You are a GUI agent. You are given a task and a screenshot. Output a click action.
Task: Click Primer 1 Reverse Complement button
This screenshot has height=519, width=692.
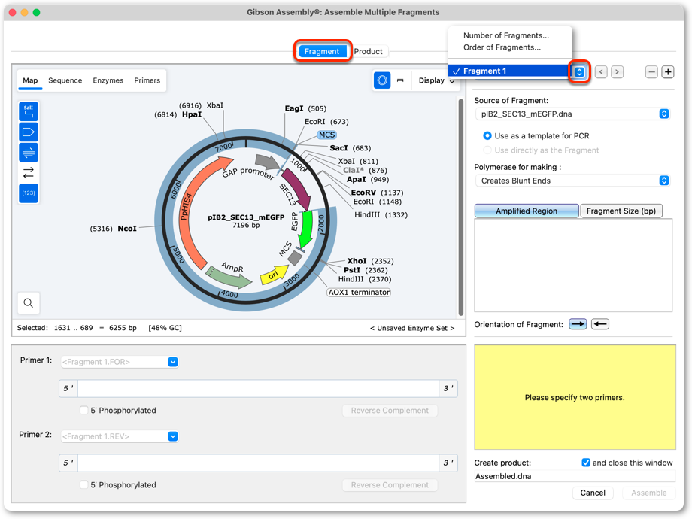point(390,411)
